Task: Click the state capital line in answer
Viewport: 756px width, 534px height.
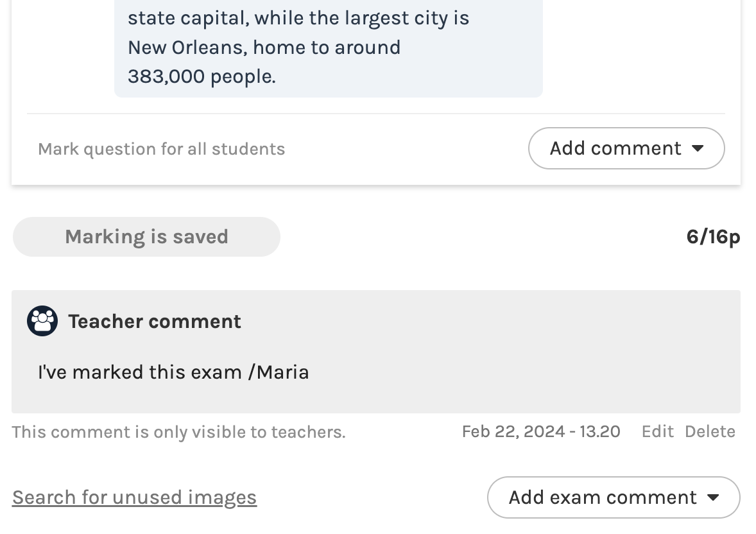Action: [298, 18]
